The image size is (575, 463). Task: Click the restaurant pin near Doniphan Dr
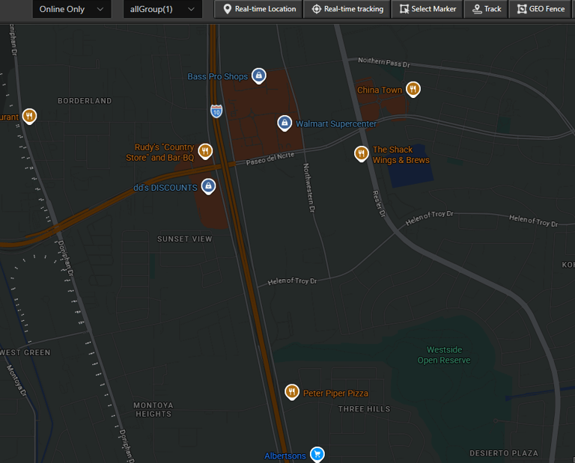pos(29,117)
